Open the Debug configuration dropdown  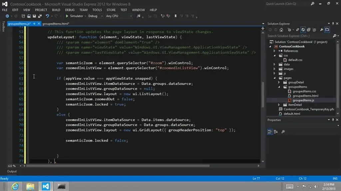pos(102,16)
